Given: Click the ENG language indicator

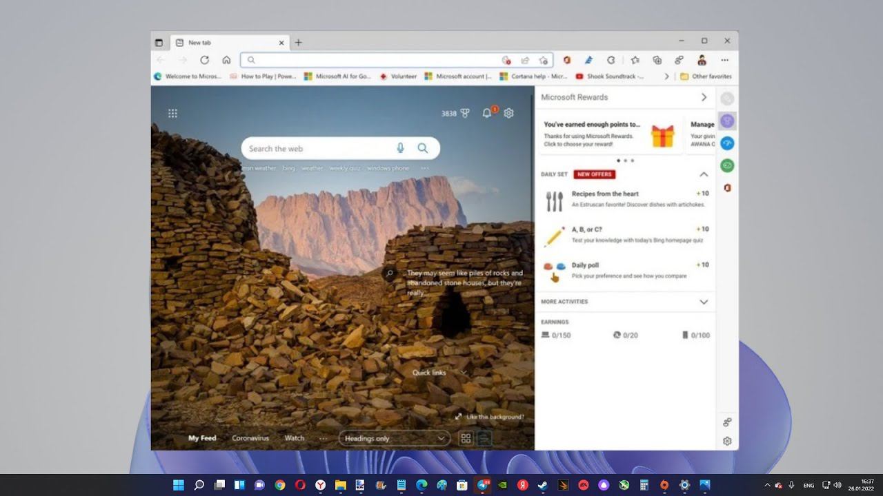Looking at the screenshot, I should (x=808, y=485).
